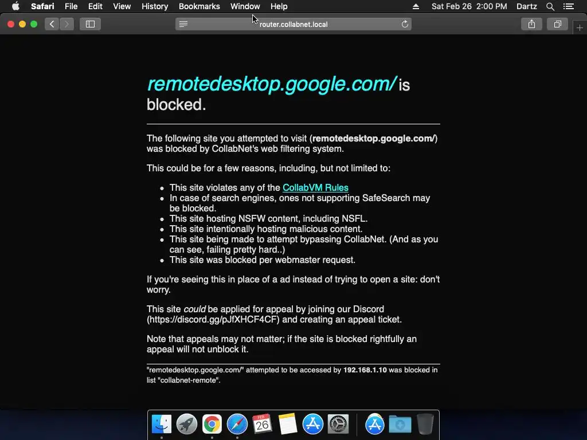Open the Safari application menu
The height and width of the screenshot is (440, 587).
(42, 6)
